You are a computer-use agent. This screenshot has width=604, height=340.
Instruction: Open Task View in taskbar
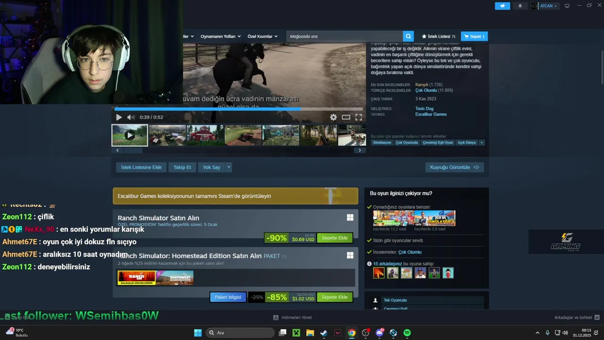click(283, 333)
